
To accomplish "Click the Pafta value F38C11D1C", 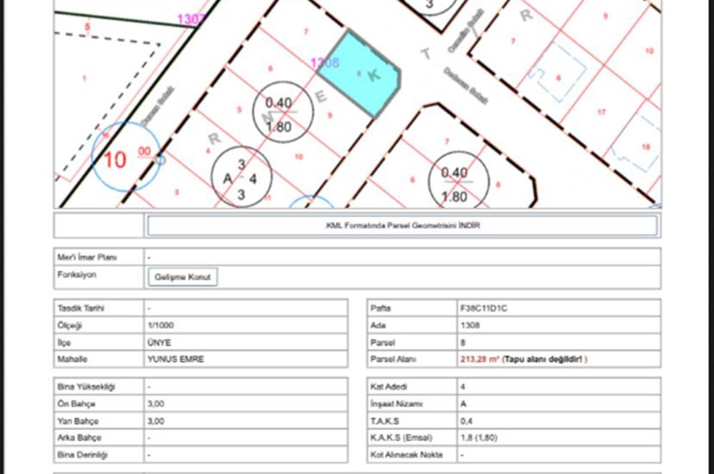I will click(x=484, y=308).
